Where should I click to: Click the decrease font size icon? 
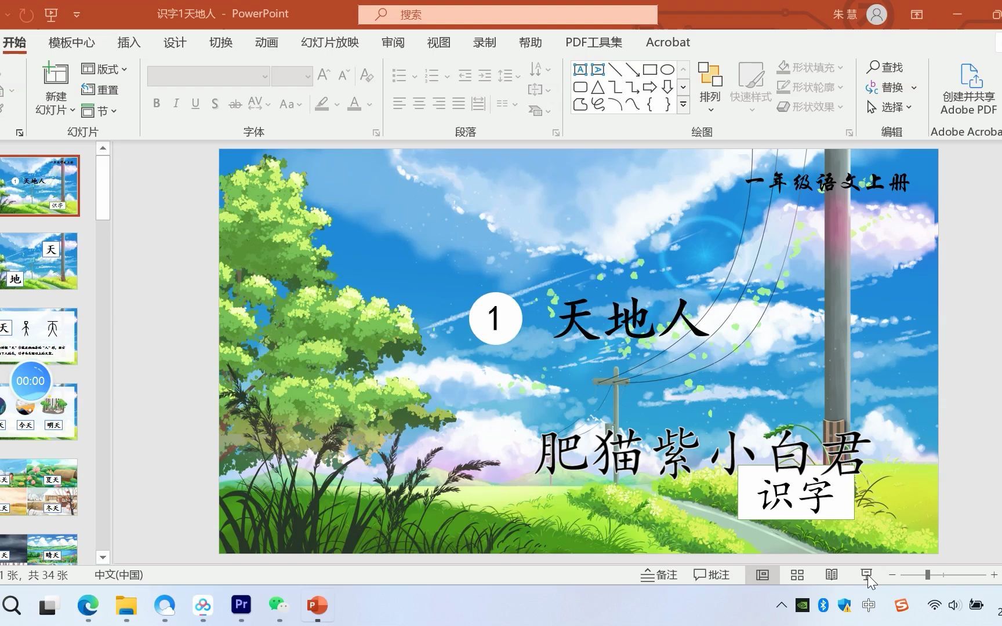[x=344, y=75]
